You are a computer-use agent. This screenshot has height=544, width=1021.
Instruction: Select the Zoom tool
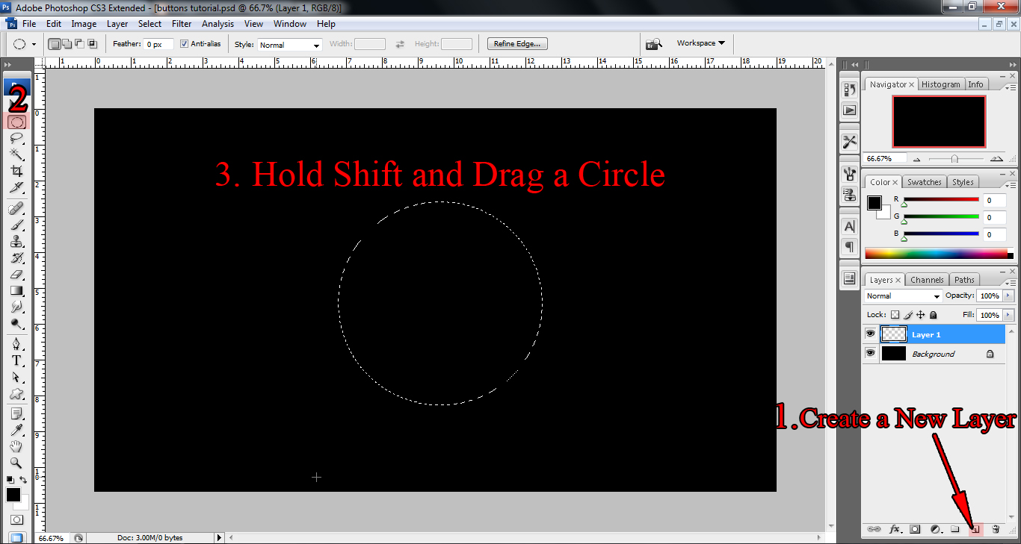point(16,463)
